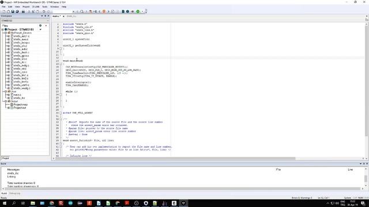Open the File menu
This screenshot has height=207, width=369.
click(x=3, y=7)
